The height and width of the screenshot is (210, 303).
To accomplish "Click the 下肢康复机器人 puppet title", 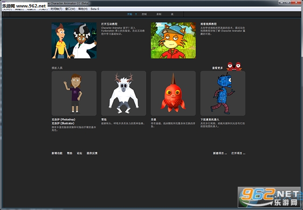I will pos(210,120).
